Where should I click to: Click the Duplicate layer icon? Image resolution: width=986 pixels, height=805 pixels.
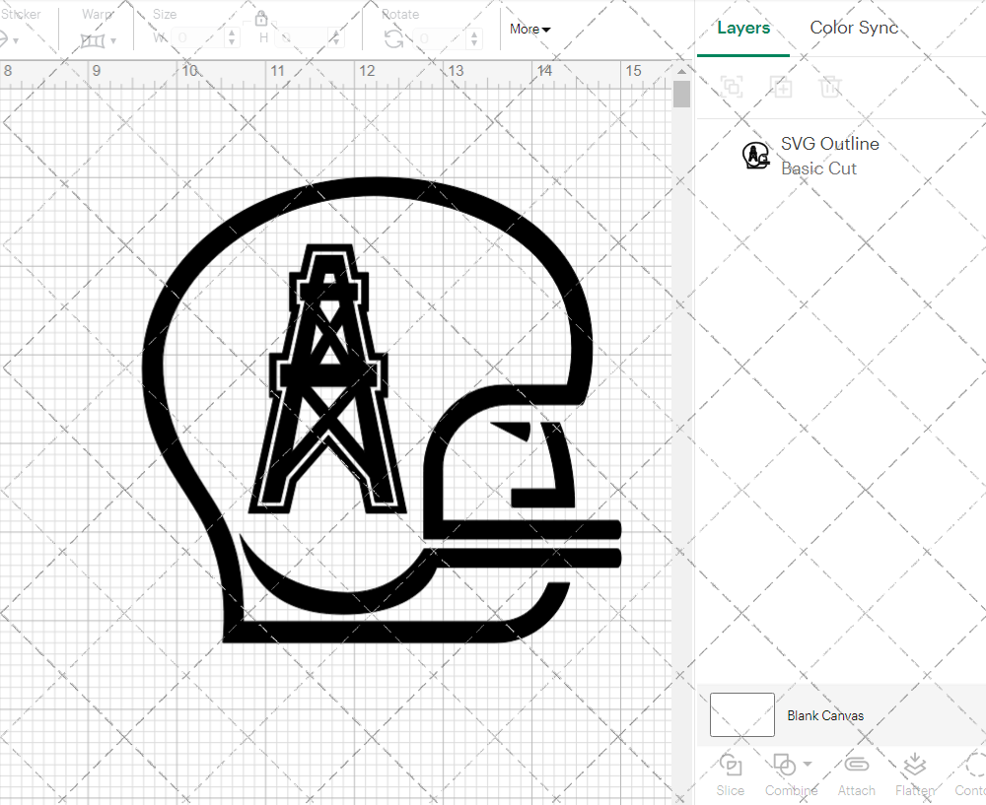pyautogui.click(x=781, y=87)
